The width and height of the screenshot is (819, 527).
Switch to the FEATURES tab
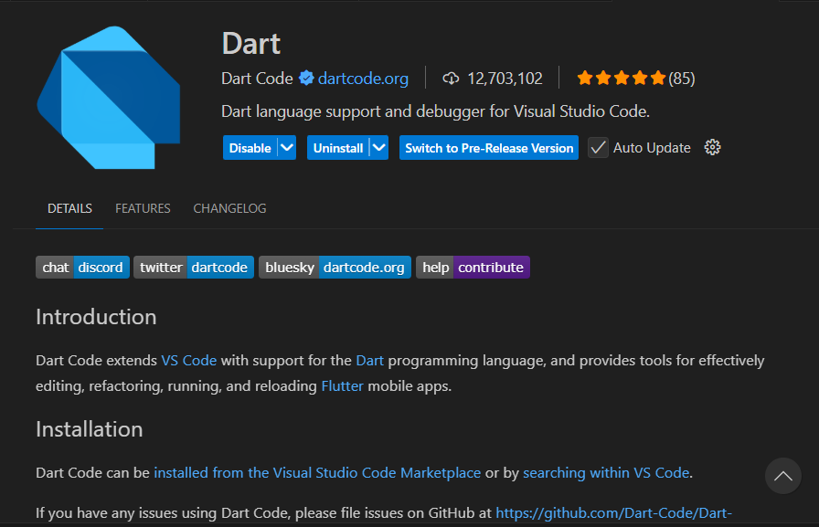click(x=143, y=208)
